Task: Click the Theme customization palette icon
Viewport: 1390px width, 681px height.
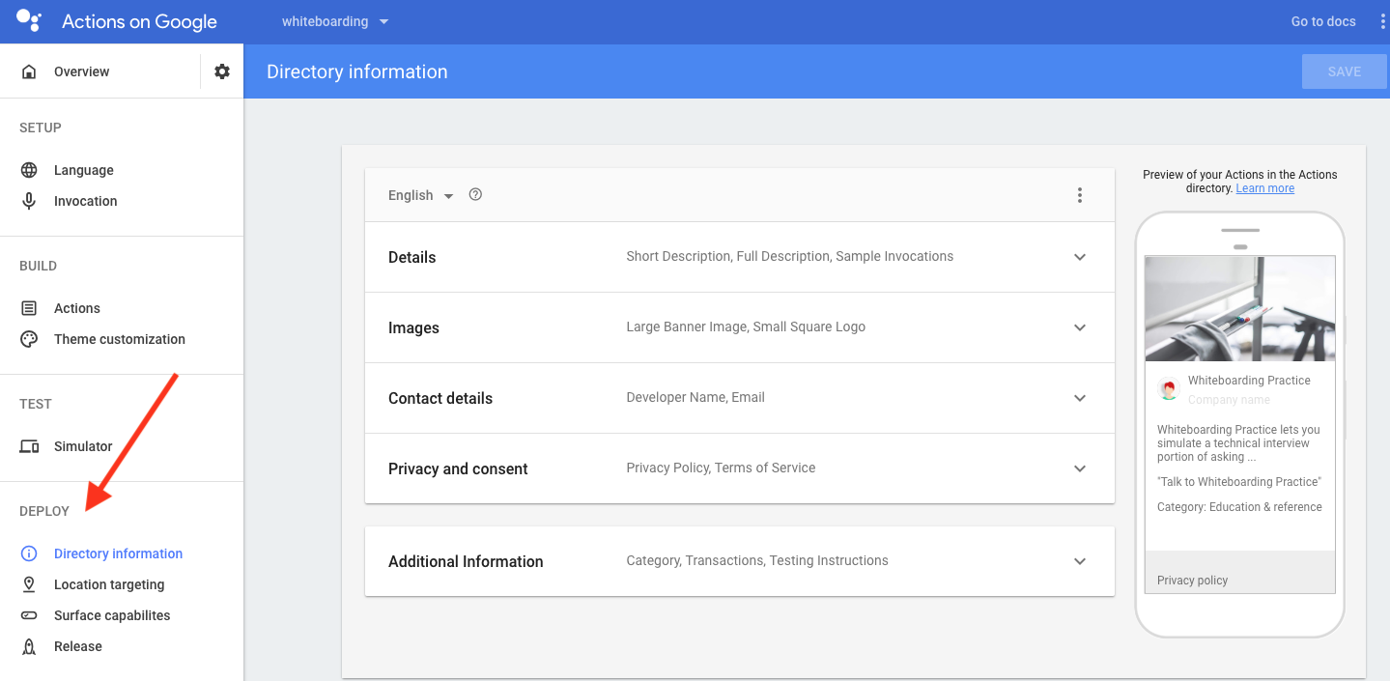Action: tap(29, 339)
